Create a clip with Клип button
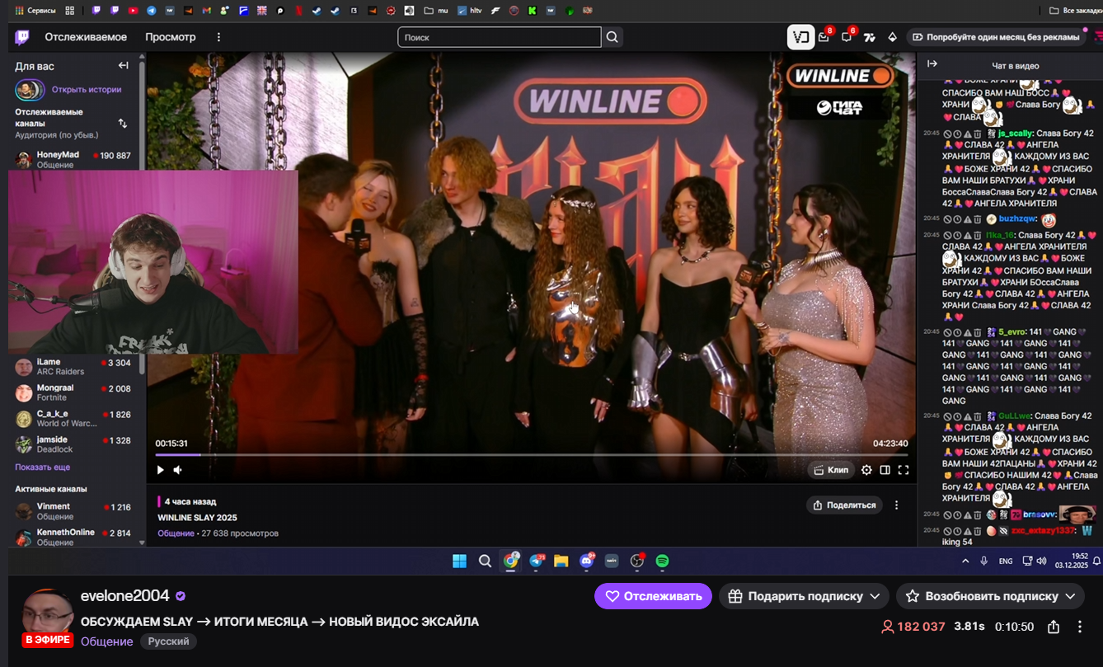Screen dimensions: 1103x667 point(831,470)
